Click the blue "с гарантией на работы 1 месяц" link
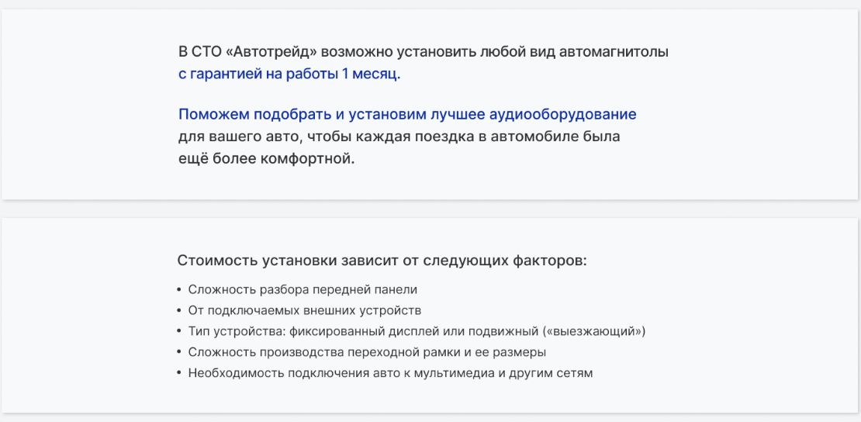The image size is (861, 422). [289, 74]
